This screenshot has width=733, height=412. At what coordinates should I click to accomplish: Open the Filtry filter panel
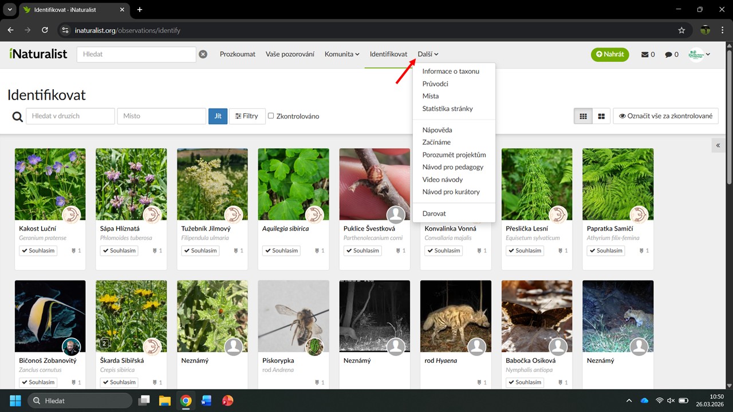click(247, 116)
